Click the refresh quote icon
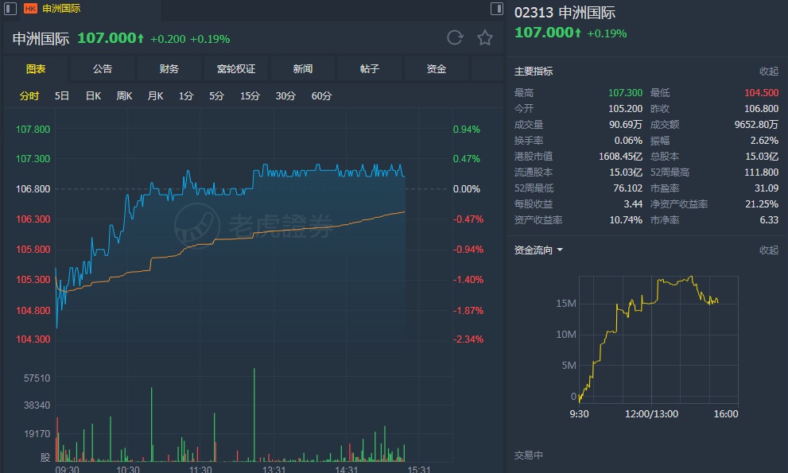Image resolution: width=788 pixels, height=473 pixels. point(455,37)
